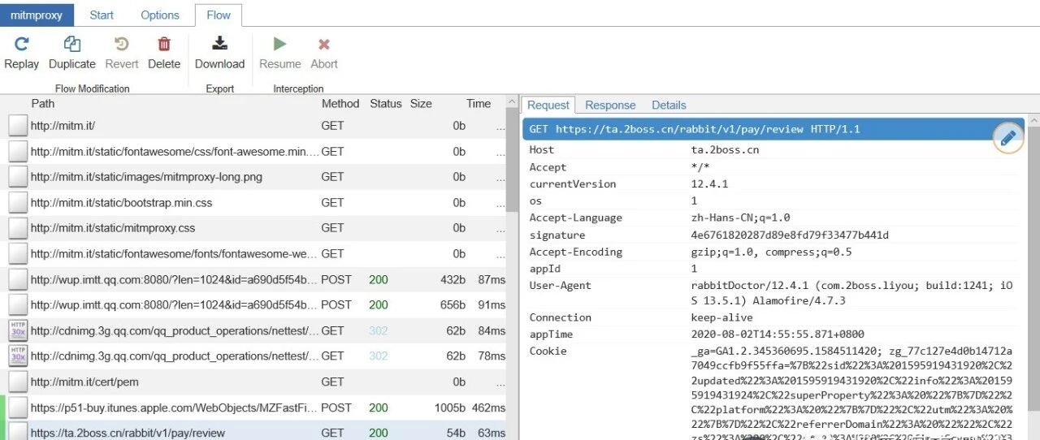Sort flows by Method column header
This screenshot has height=440, width=1040.
340,103
